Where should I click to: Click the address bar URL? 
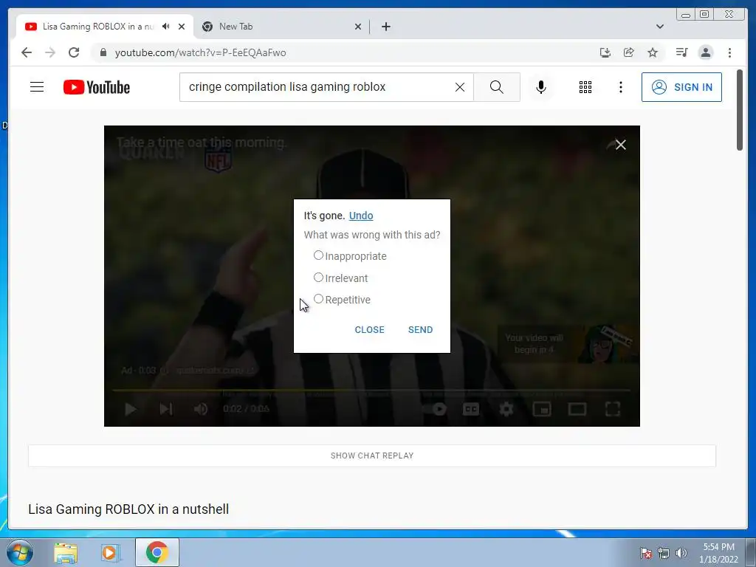200,52
